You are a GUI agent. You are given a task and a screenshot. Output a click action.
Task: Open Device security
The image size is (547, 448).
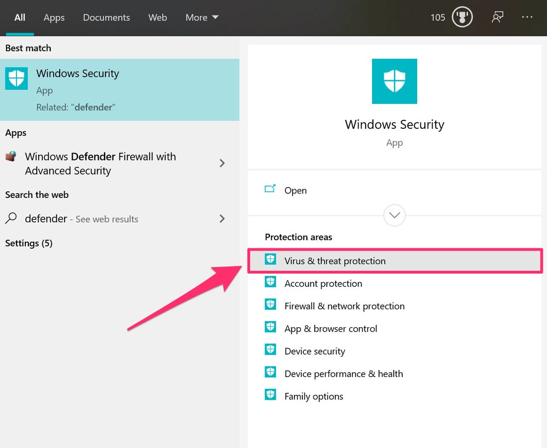[x=394, y=352]
